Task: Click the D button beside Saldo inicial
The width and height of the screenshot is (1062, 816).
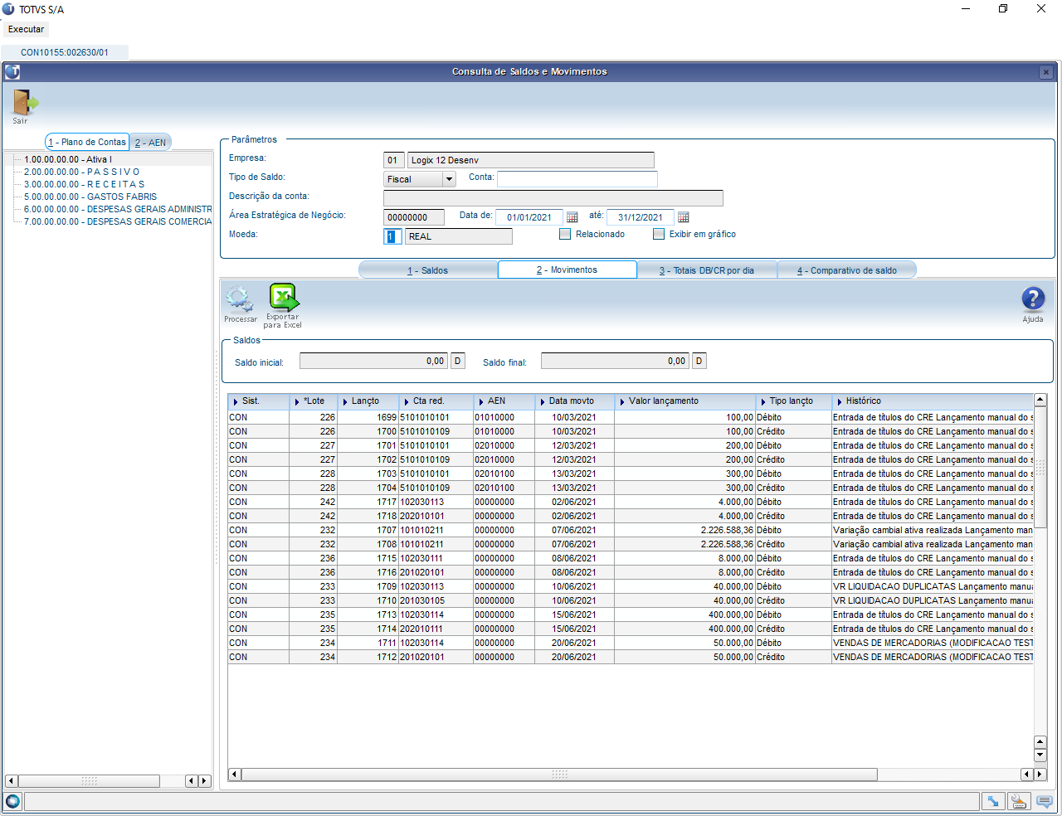Action: click(x=457, y=361)
